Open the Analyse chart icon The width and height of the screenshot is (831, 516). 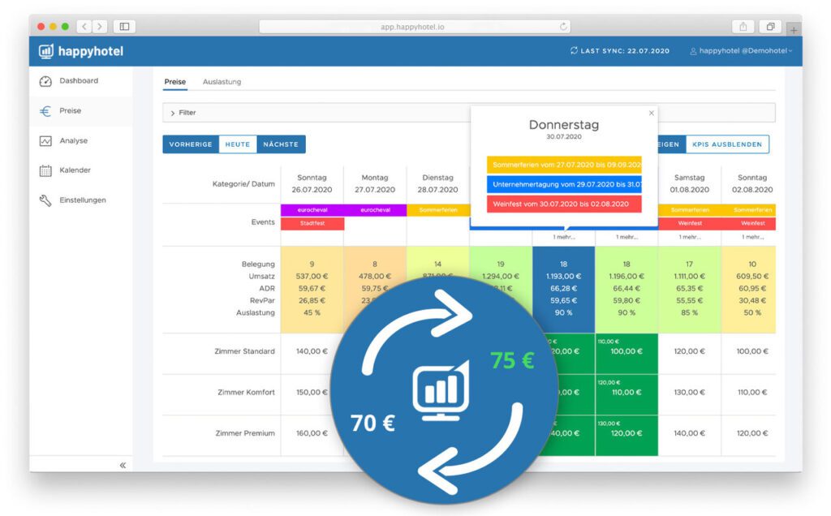45,141
